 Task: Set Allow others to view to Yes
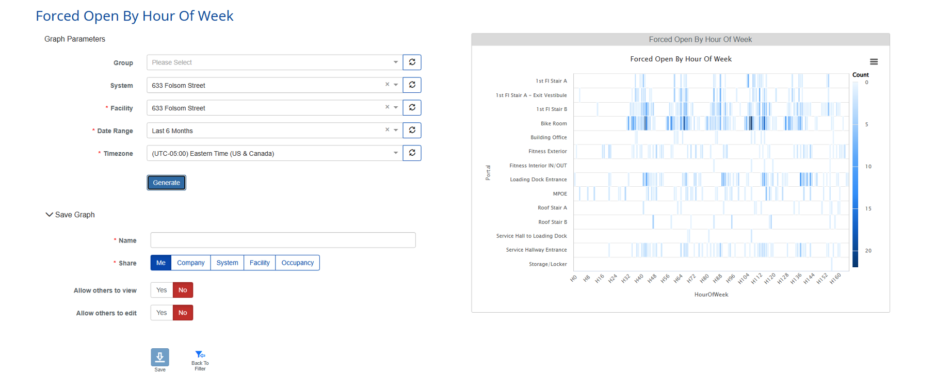pos(162,290)
